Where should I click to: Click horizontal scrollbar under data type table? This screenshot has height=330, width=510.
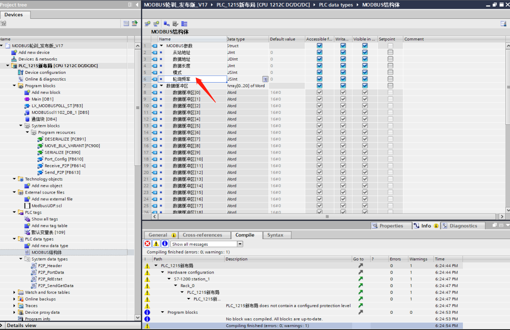pos(327,217)
